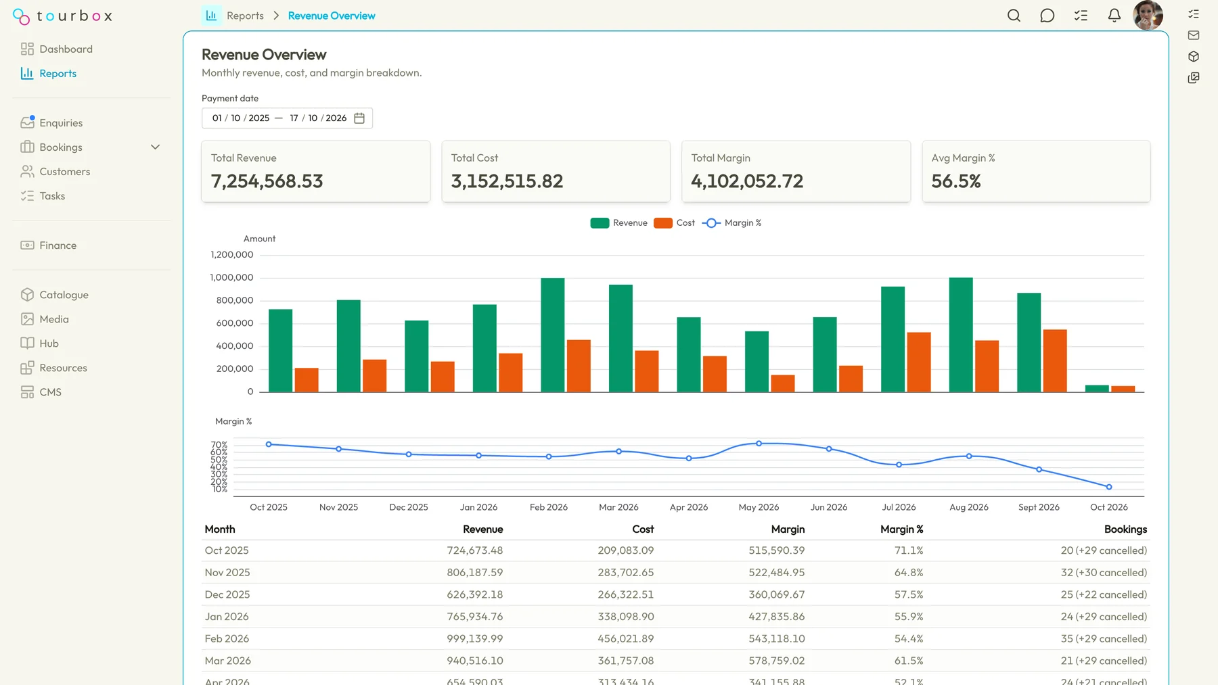Click the Reports breadcrumb link
Image resolution: width=1218 pixels, height=685 pixels.
tap(245, 16)
